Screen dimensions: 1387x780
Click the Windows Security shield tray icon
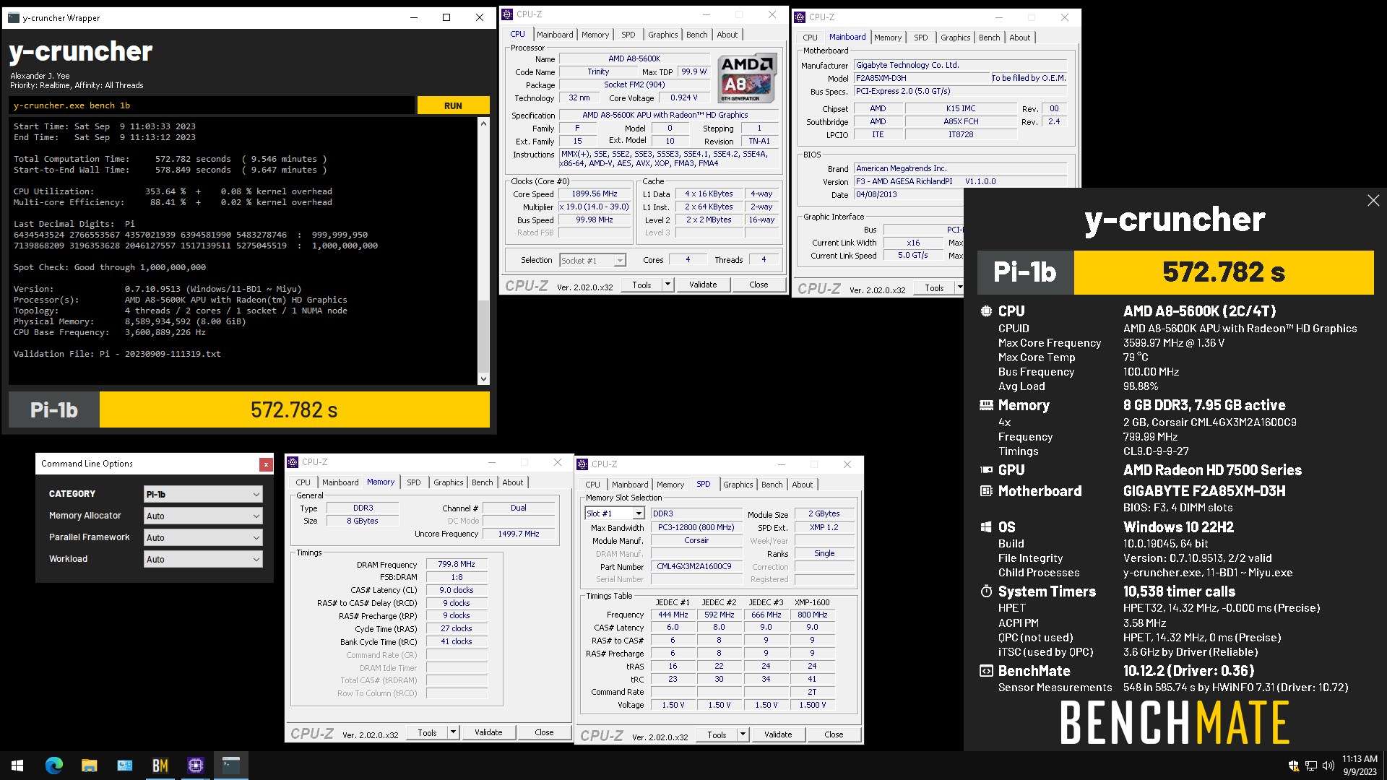coord(1294,766)
